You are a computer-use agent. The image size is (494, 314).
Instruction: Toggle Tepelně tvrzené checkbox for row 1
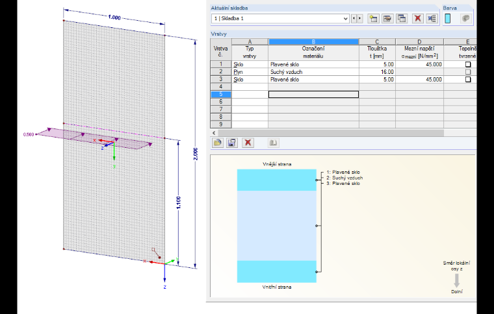[x=468, y=64]
